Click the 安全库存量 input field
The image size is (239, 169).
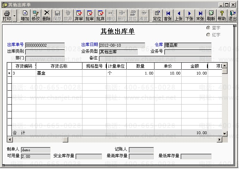coord(89,156)
